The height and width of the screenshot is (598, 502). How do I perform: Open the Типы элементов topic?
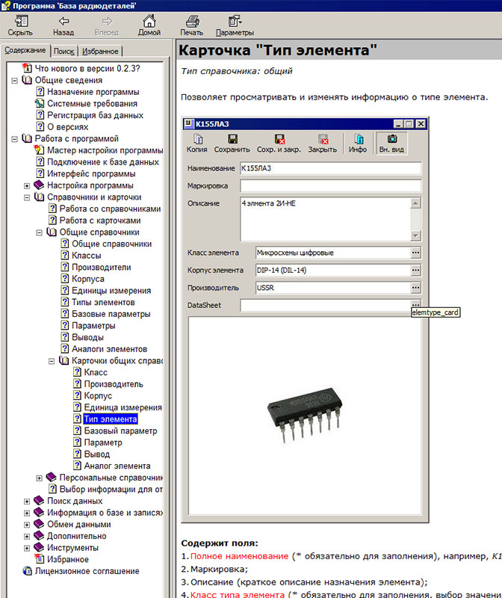pyautogui.click(x=103, y=303)
